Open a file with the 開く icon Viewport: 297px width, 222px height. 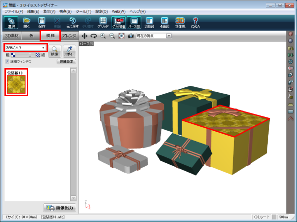click(26, 22)
